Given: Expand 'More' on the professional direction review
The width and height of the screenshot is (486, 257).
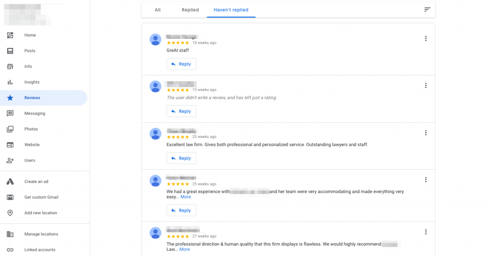Looking at the screenshot, I should click(185, 249).
